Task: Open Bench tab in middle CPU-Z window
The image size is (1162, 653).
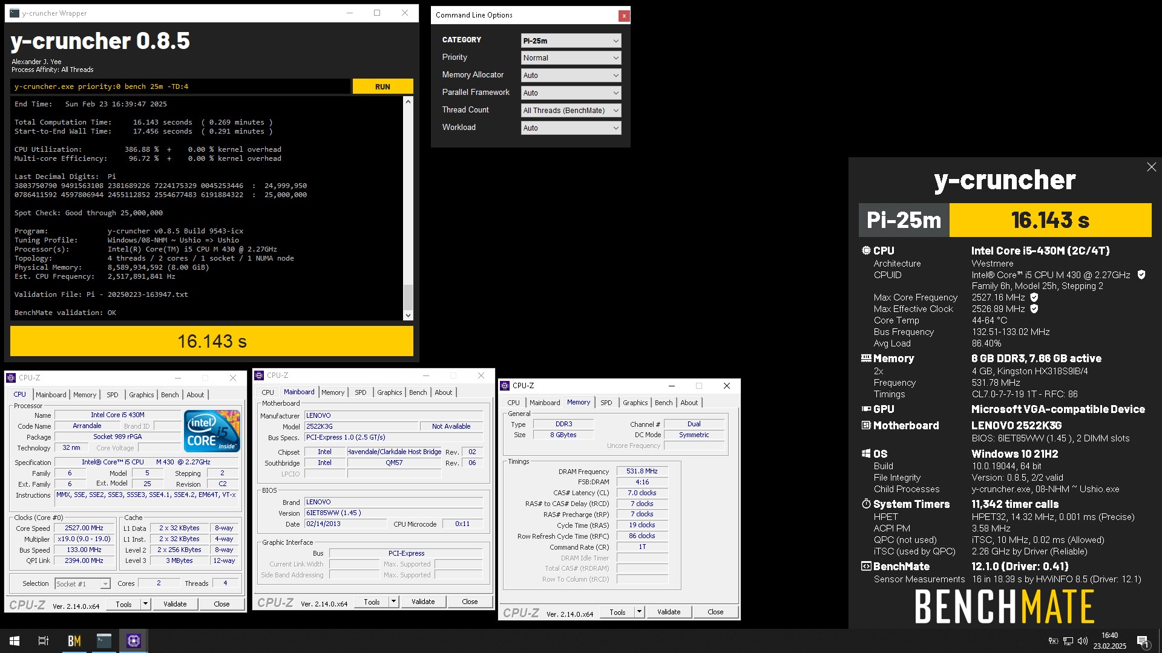Action: tap(418, 392)
